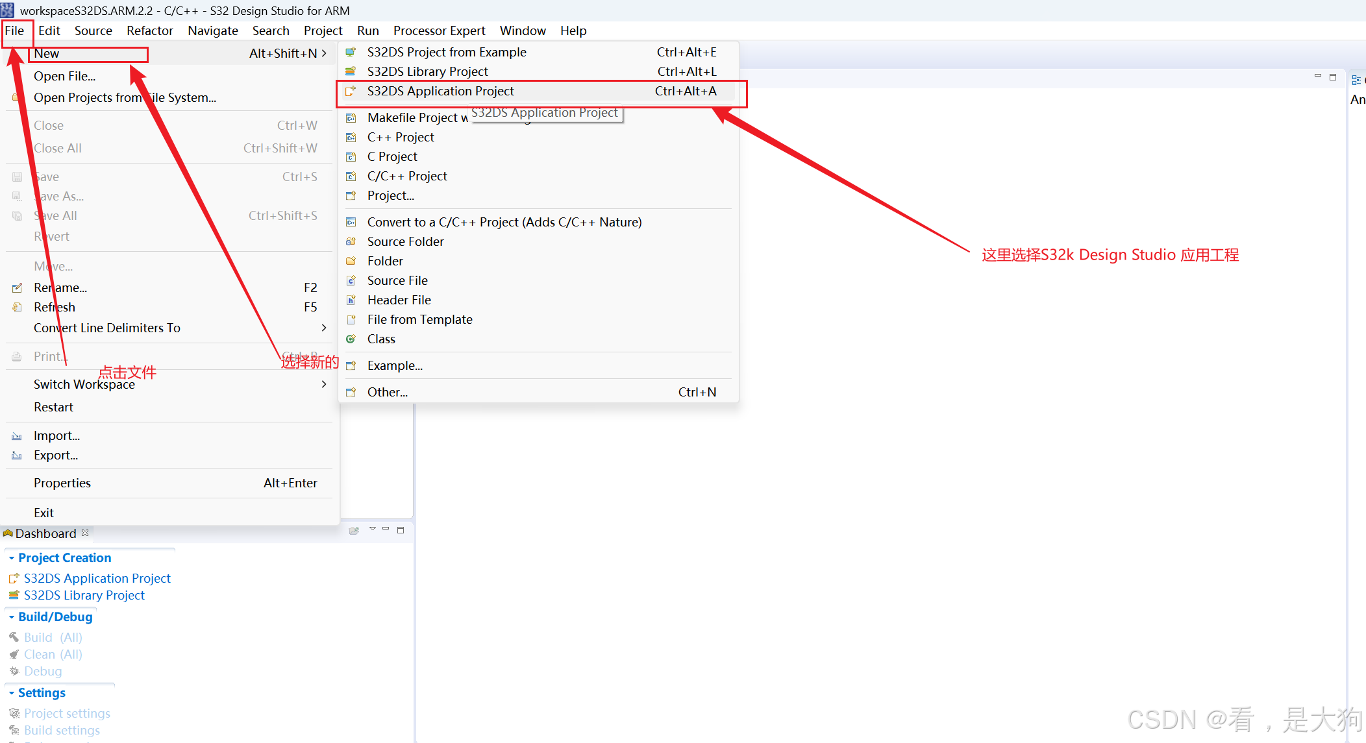Collapse the Project Creation section

pyautogui.click(x=12, y=558)
